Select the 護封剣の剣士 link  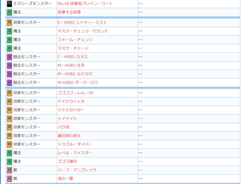(x=69, y=136)
